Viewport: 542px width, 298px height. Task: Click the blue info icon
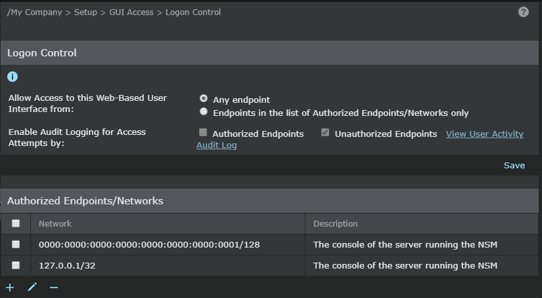pos(12,77)
